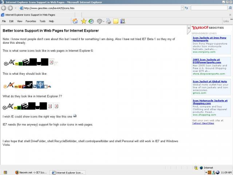This screenshot has width=233, height=175.
Task: Open the Favorites menu
Action: click(x=31, y=21)
